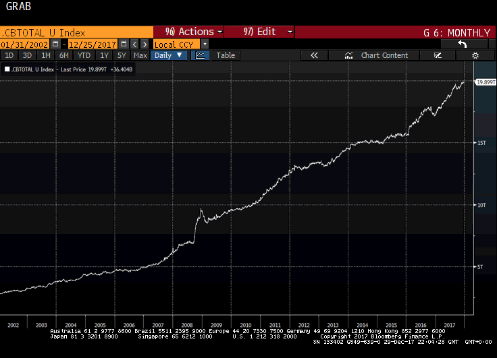
Task: Toggle .CBTOTAL U Index legend checkbox
Action: tap(7, 69)
